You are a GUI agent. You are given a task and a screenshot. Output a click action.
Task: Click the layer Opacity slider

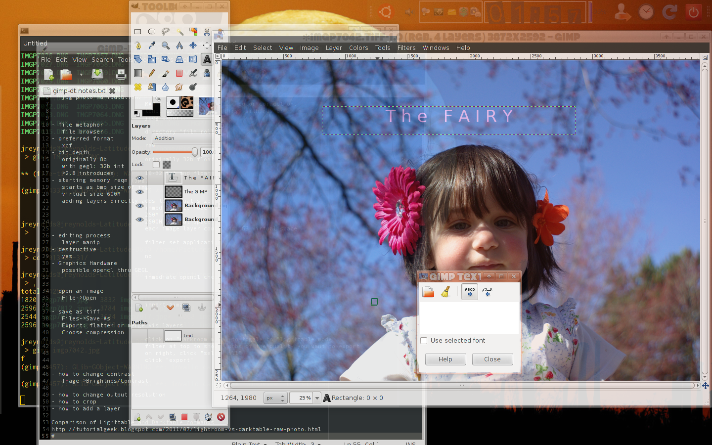[x=173, y=152]
